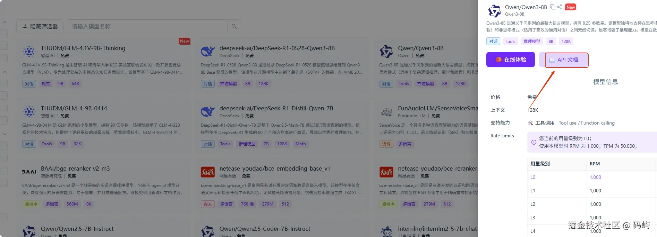Open online experience for Qwen3-8B
Viewport: 657px width, 237px height.
[511, 60]
